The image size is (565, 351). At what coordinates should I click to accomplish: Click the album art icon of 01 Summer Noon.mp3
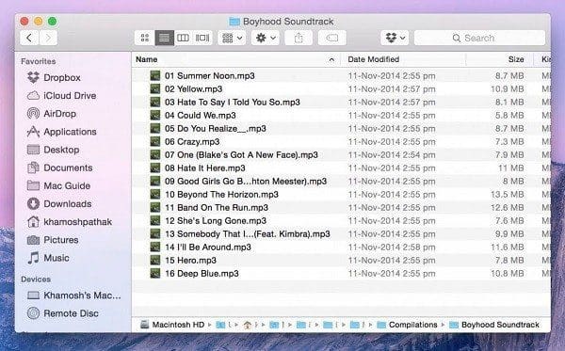155,75
